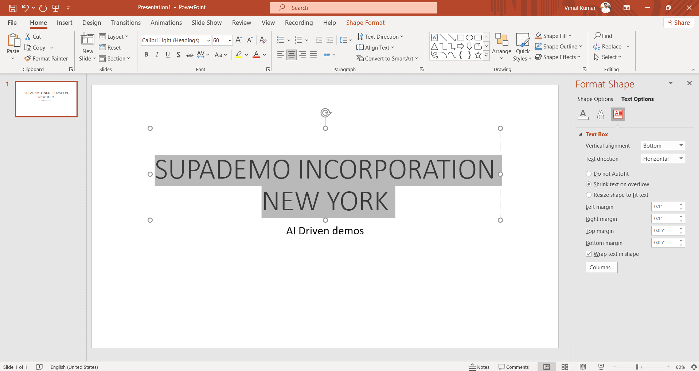
Task: Uncheck Wrap text in shape
Action: [589, 254]
